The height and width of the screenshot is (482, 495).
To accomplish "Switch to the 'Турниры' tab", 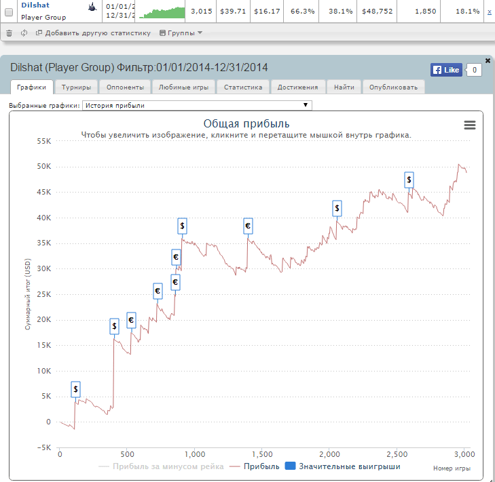I will [x=77, y=87].
